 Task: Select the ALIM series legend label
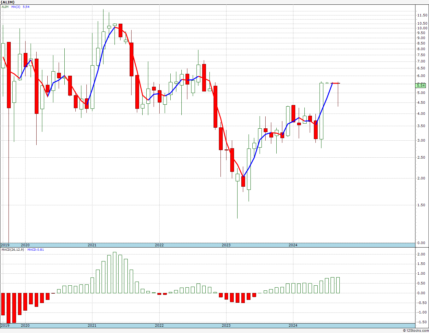[x=5, y=7]
